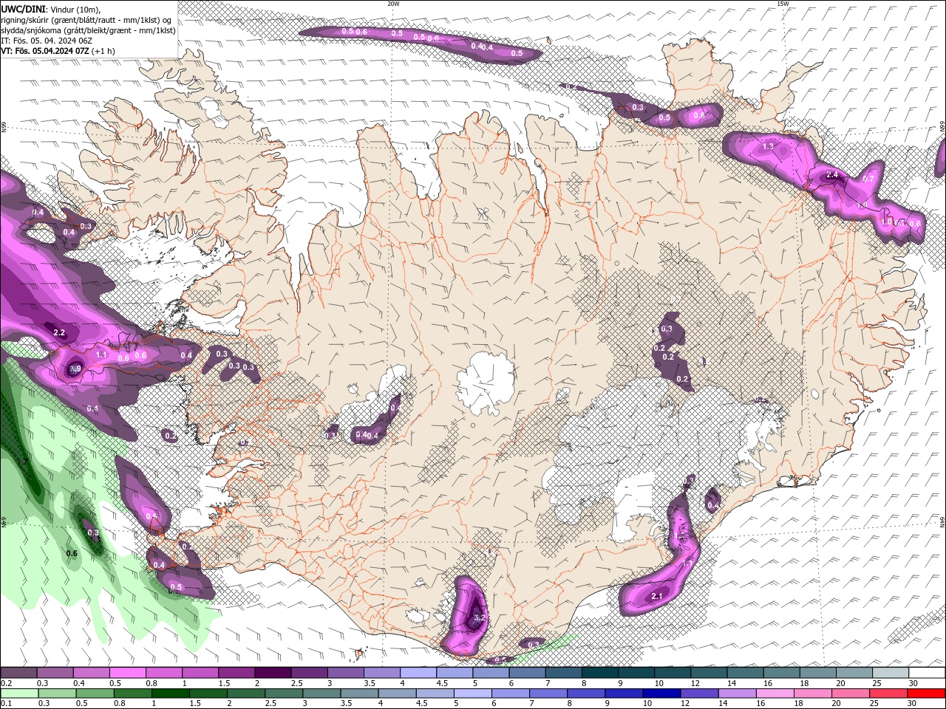Click the white Hofsjökull glacier area at map center
The width and height of the screenshot is (946, 709).
[x=486, y=383]
